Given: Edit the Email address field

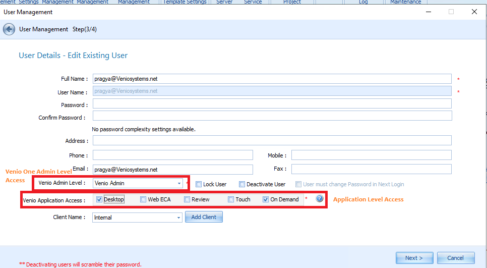Looking at the screenshot, I should 173,170.
